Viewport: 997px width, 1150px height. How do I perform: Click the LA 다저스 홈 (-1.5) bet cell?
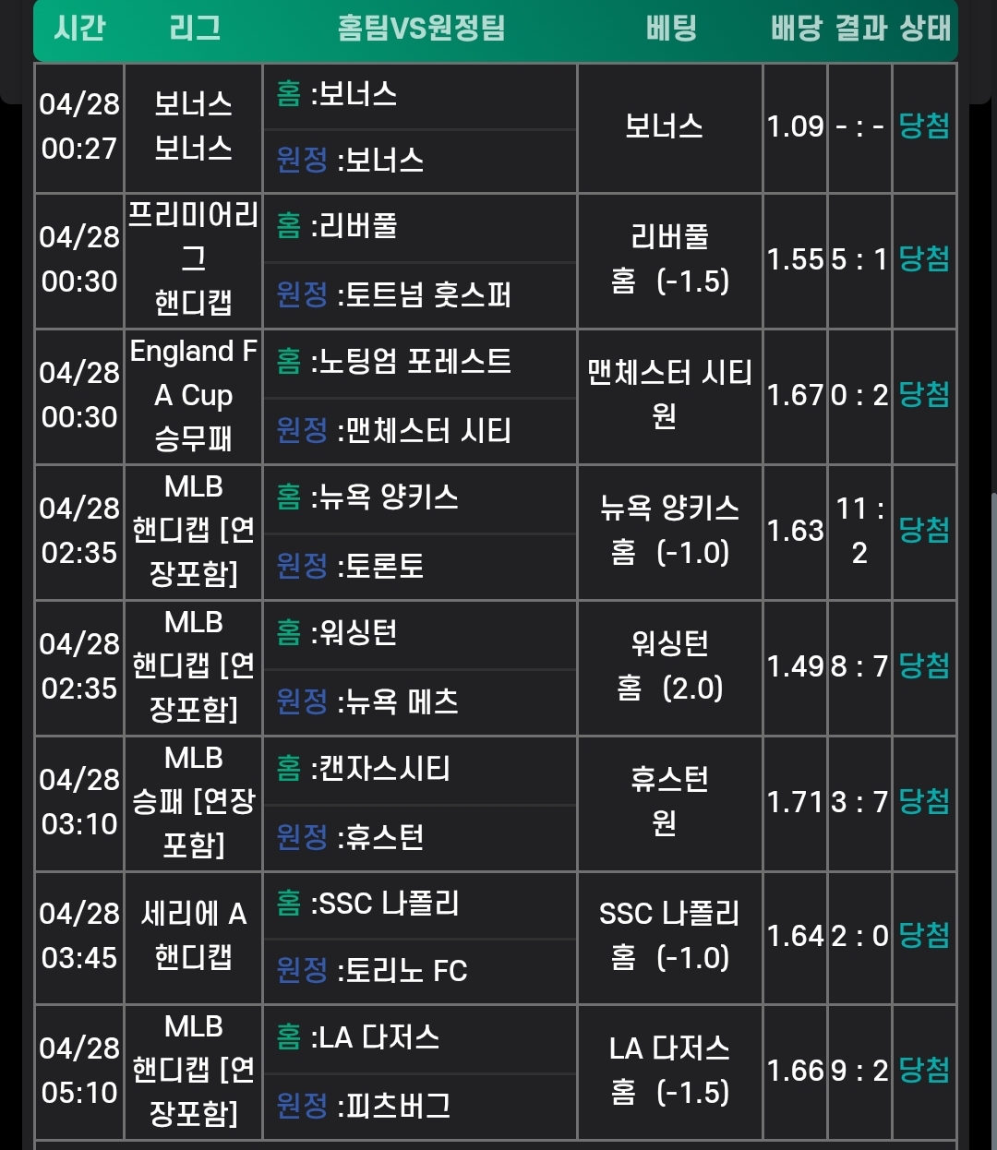click(670, 1071)
